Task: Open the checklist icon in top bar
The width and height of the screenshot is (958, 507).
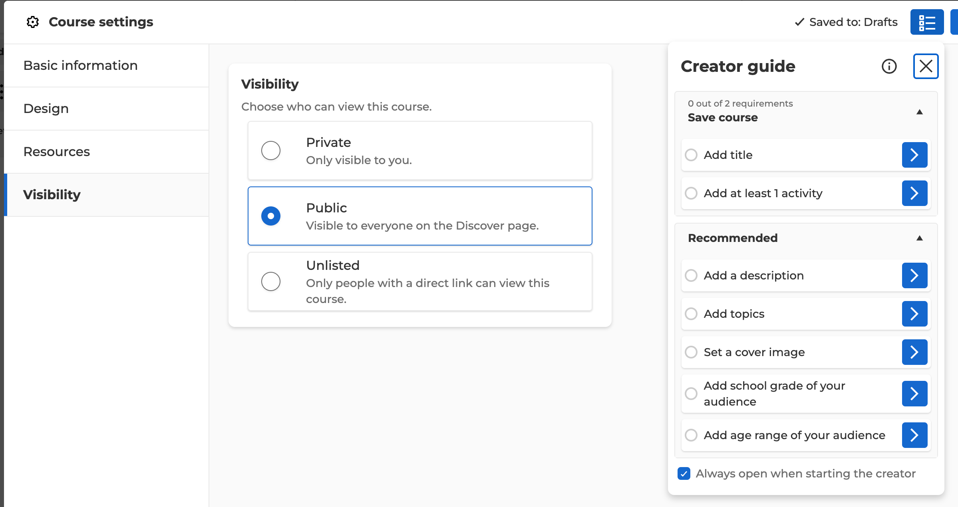Action: (926, 22)
